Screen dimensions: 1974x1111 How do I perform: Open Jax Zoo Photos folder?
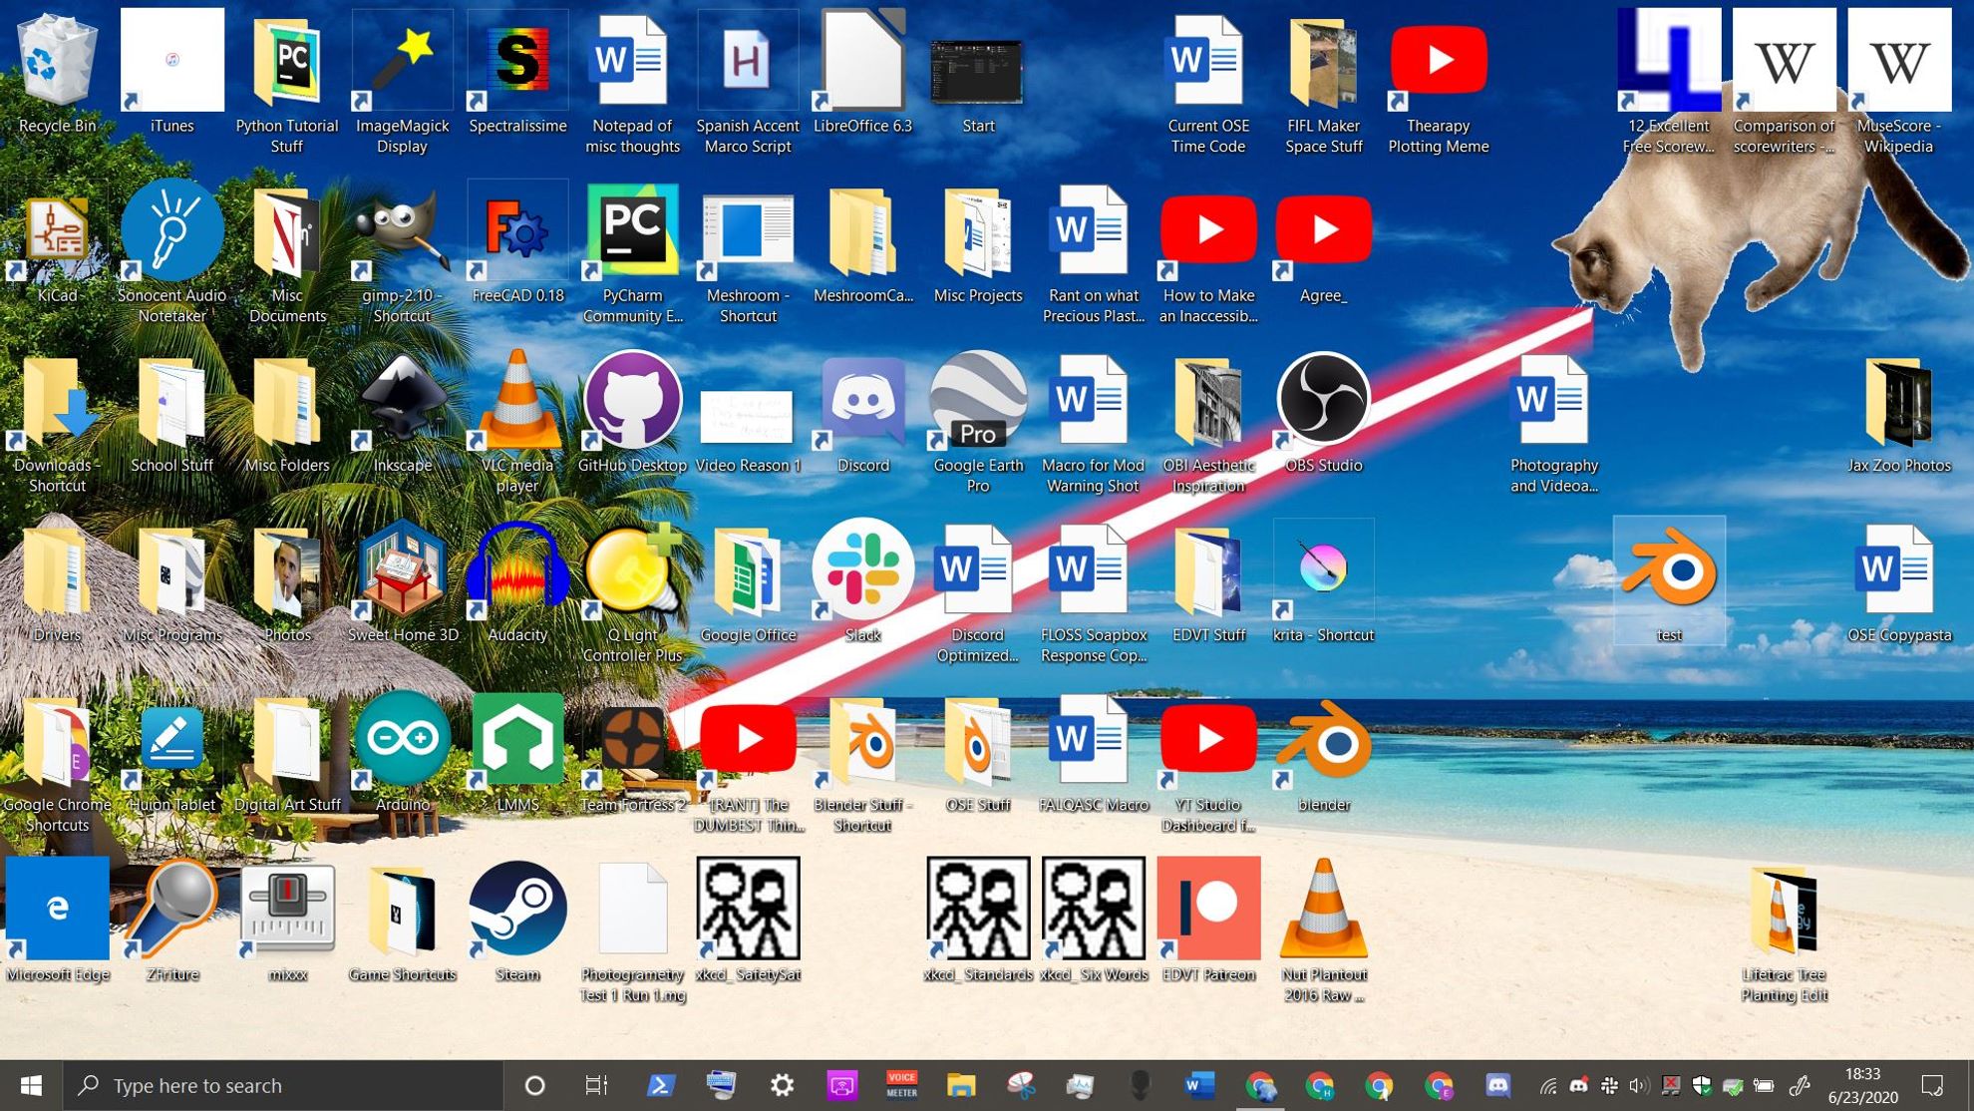1899,401
